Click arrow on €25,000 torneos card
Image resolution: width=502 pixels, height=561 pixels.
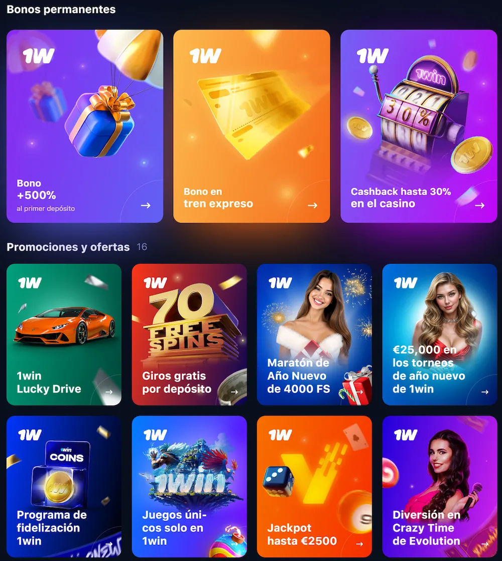pyautogui.click(x=485, y=392)
